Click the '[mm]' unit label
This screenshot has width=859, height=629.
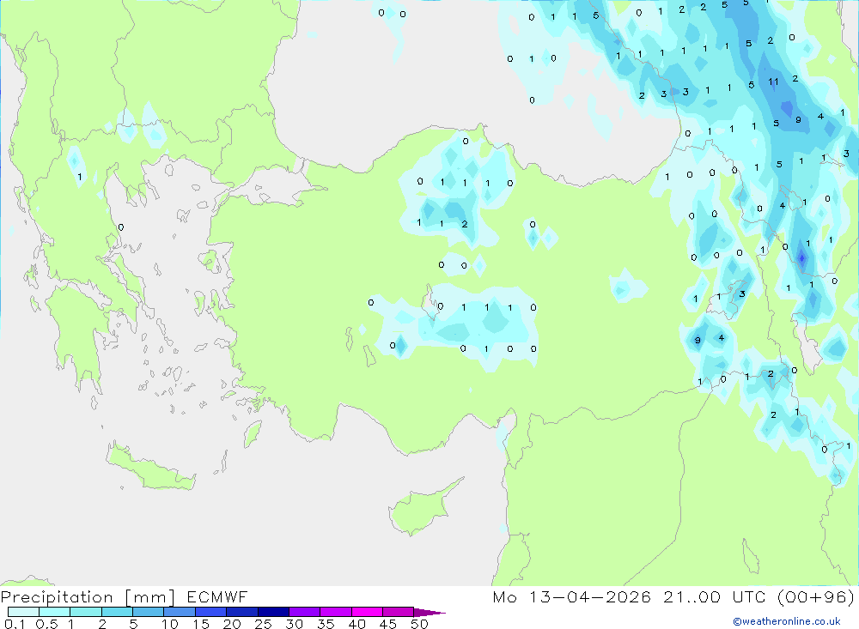click(150, 597)
